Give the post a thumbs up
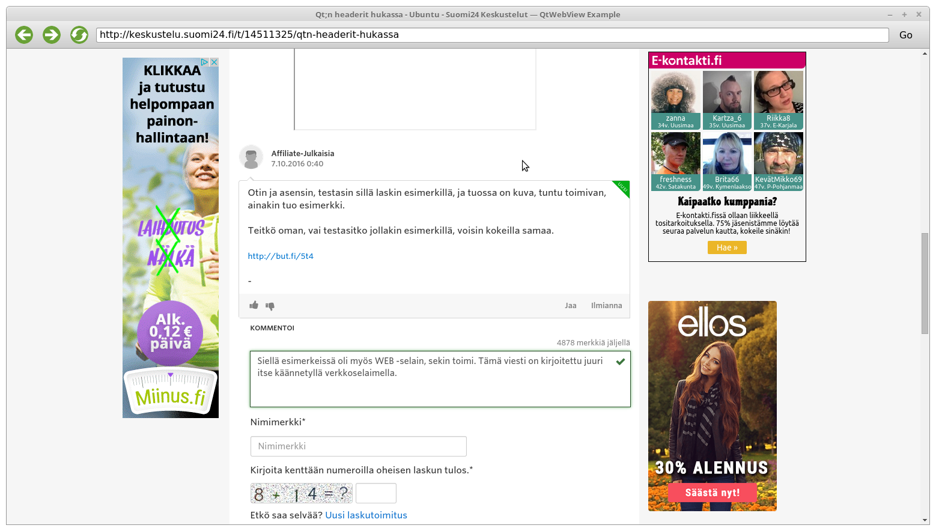This screenshot has height=531, width=936. 254,305
